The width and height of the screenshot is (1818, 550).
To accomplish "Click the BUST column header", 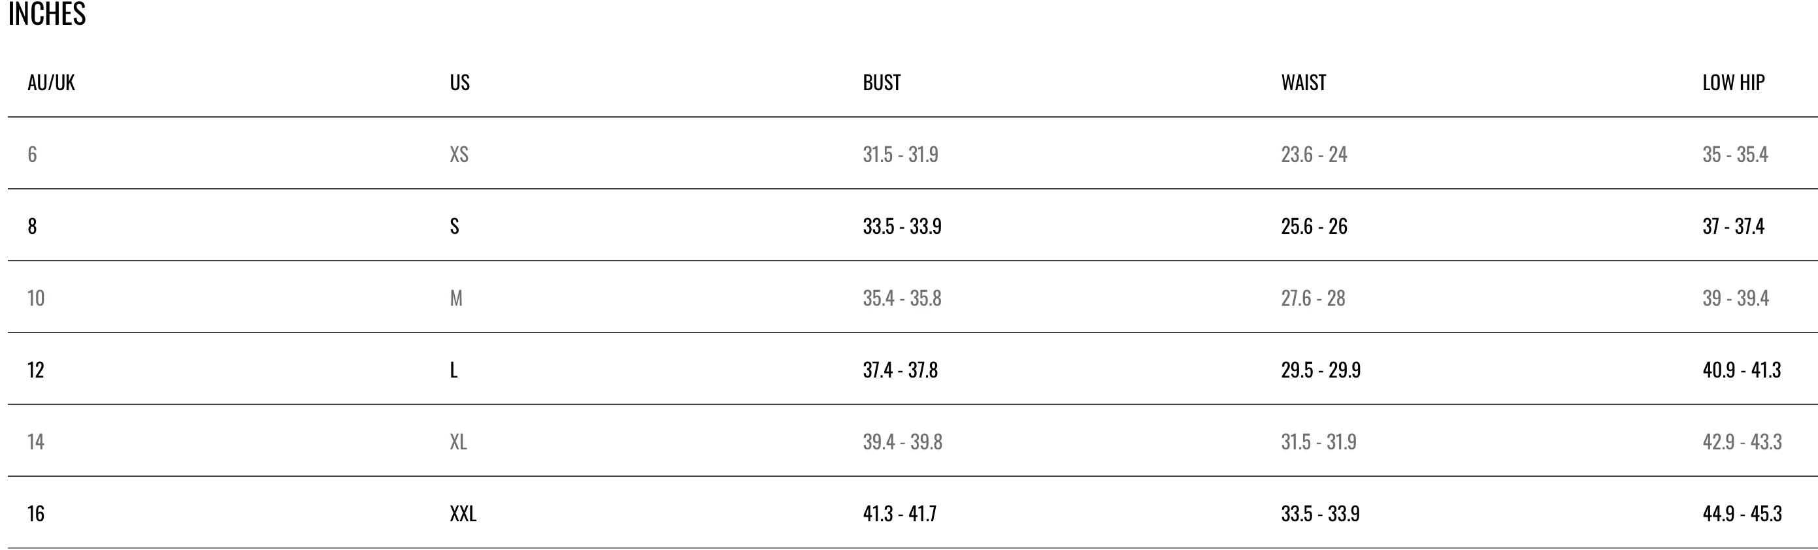I will 882,82.
